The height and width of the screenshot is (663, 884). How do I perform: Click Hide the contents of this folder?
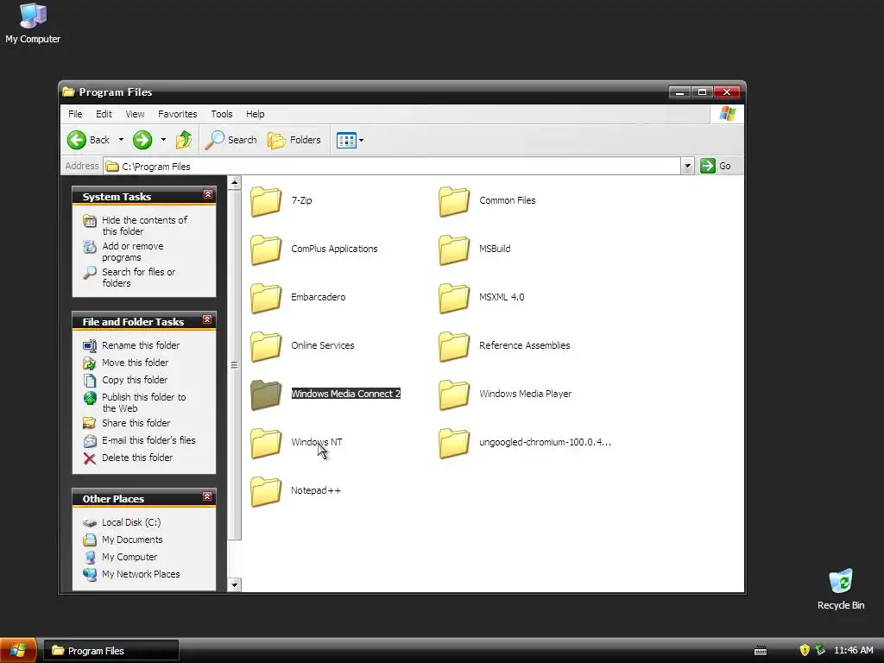pyautogui.click(x=136, y=225)
